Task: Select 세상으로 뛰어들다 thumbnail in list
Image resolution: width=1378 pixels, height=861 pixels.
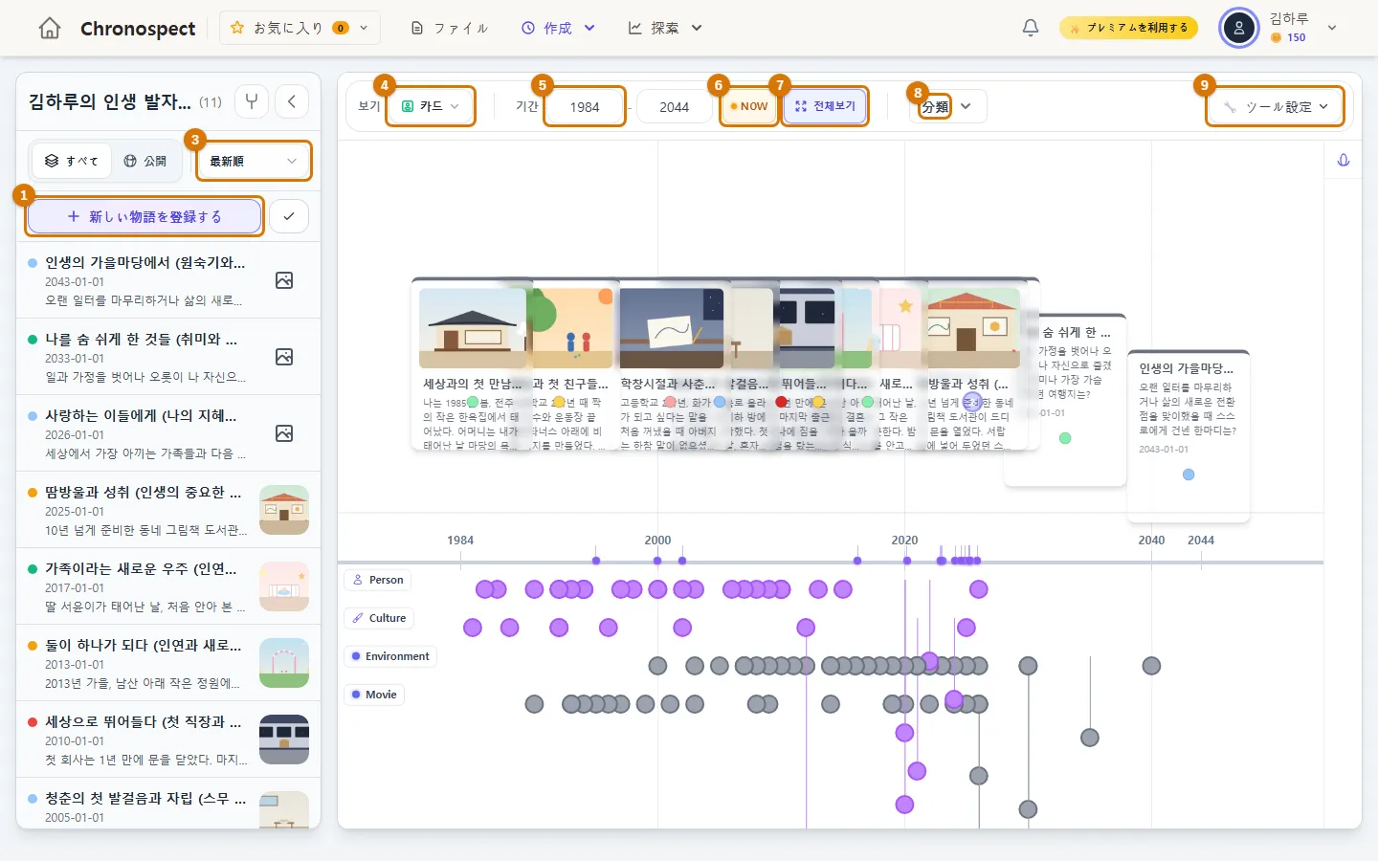Action: coord(284,740)
